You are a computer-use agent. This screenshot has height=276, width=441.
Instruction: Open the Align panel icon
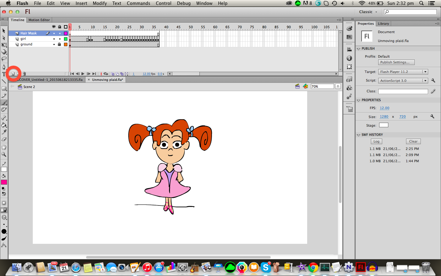point(349,49)
